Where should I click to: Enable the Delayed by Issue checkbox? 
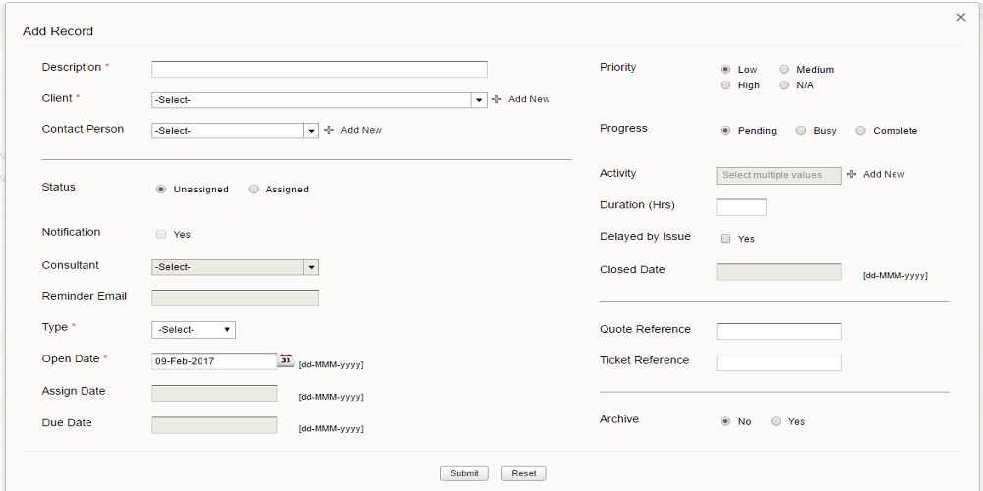click(725, 239)
